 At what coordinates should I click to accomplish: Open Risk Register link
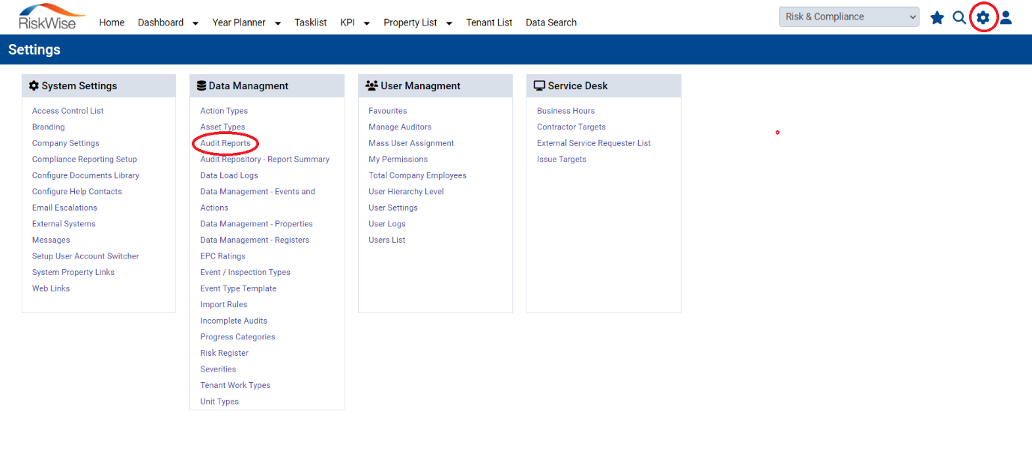(x=224, y=354)
